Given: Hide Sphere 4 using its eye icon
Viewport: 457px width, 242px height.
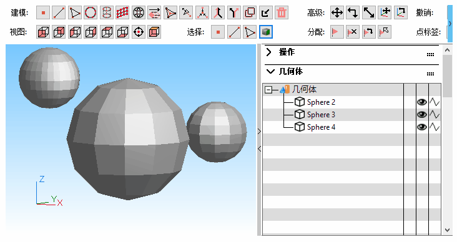Looking at the screenshot, I should (422, 127).
